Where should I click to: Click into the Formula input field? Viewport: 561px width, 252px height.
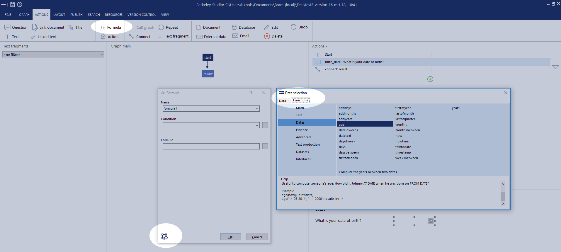211,146
